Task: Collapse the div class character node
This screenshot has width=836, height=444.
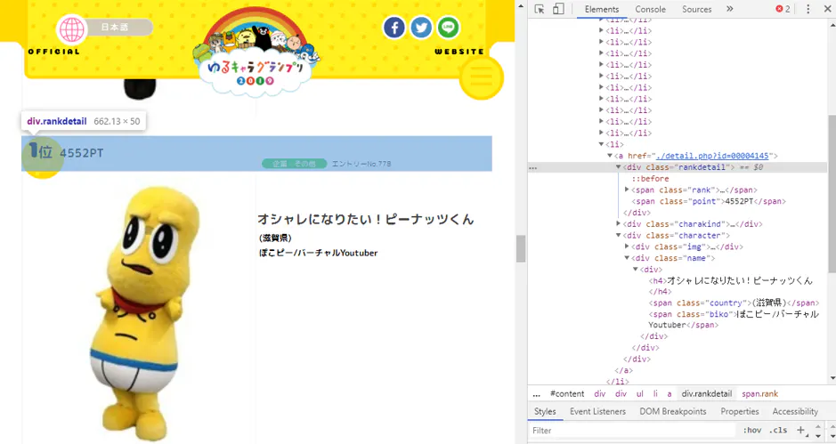Action: [x=619, y=235]
